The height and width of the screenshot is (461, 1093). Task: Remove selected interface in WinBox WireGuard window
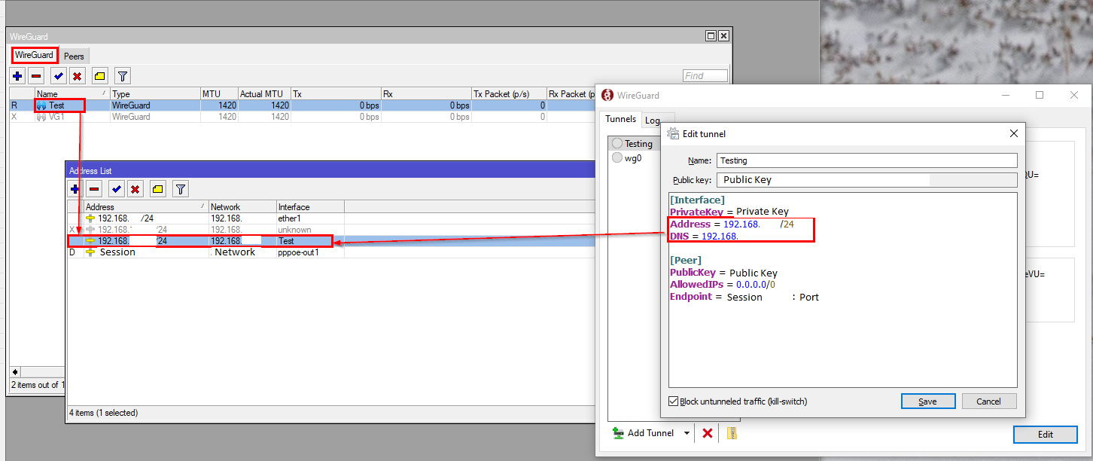(36, 76)
